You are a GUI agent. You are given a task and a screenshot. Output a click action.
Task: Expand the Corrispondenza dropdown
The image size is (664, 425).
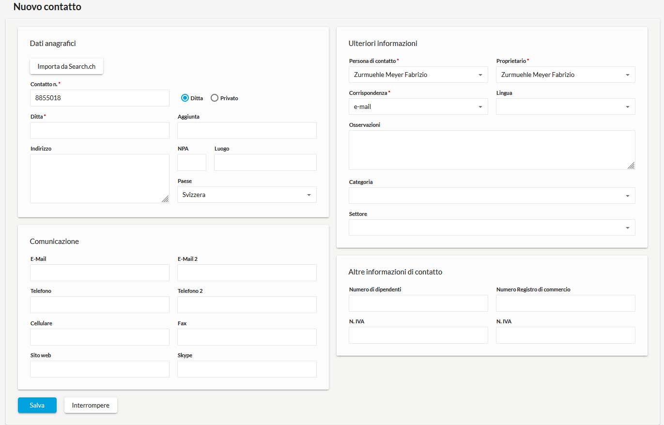[x=418, y=106]
